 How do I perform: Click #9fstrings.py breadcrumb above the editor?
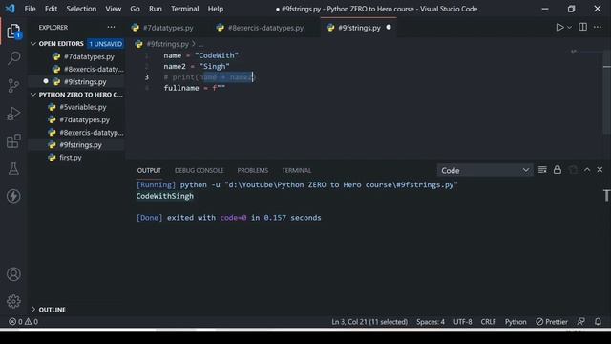pyautogui.click(x=168, y=44)
